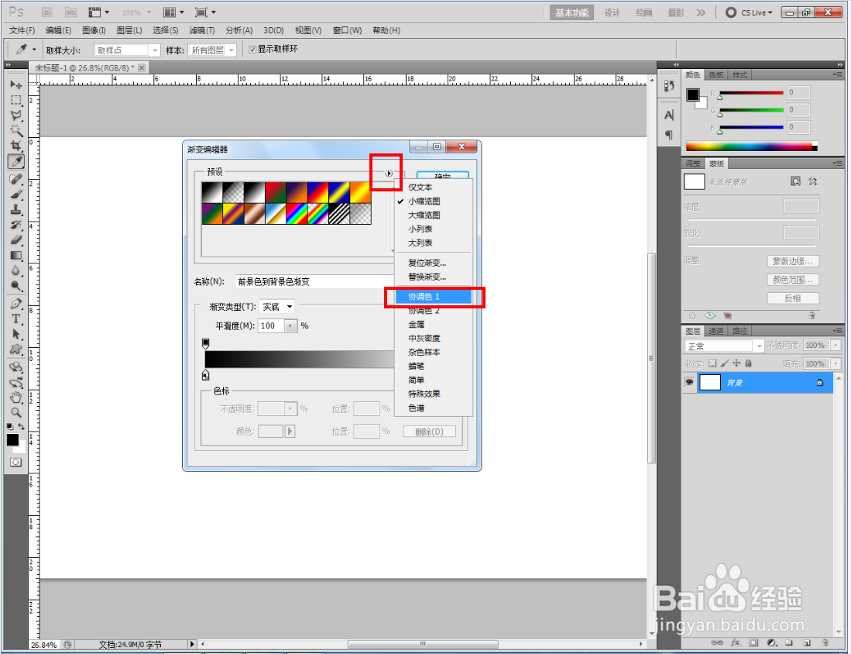851x654 pixels.
Task: Open the layer opacity dropdown arrow
Action: point(836,346)
